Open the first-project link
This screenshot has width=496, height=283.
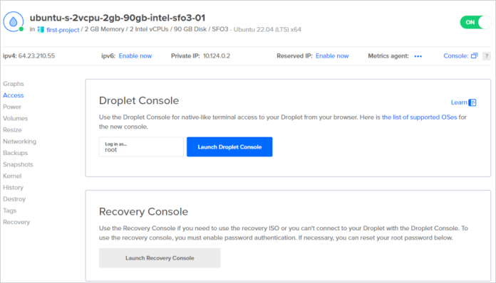coord(63,30)
